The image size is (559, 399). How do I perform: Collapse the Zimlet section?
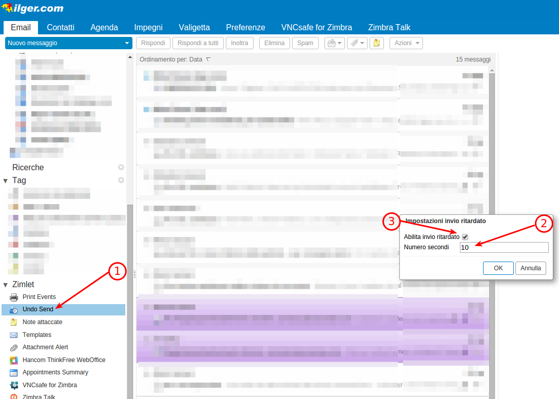point(5,285)
